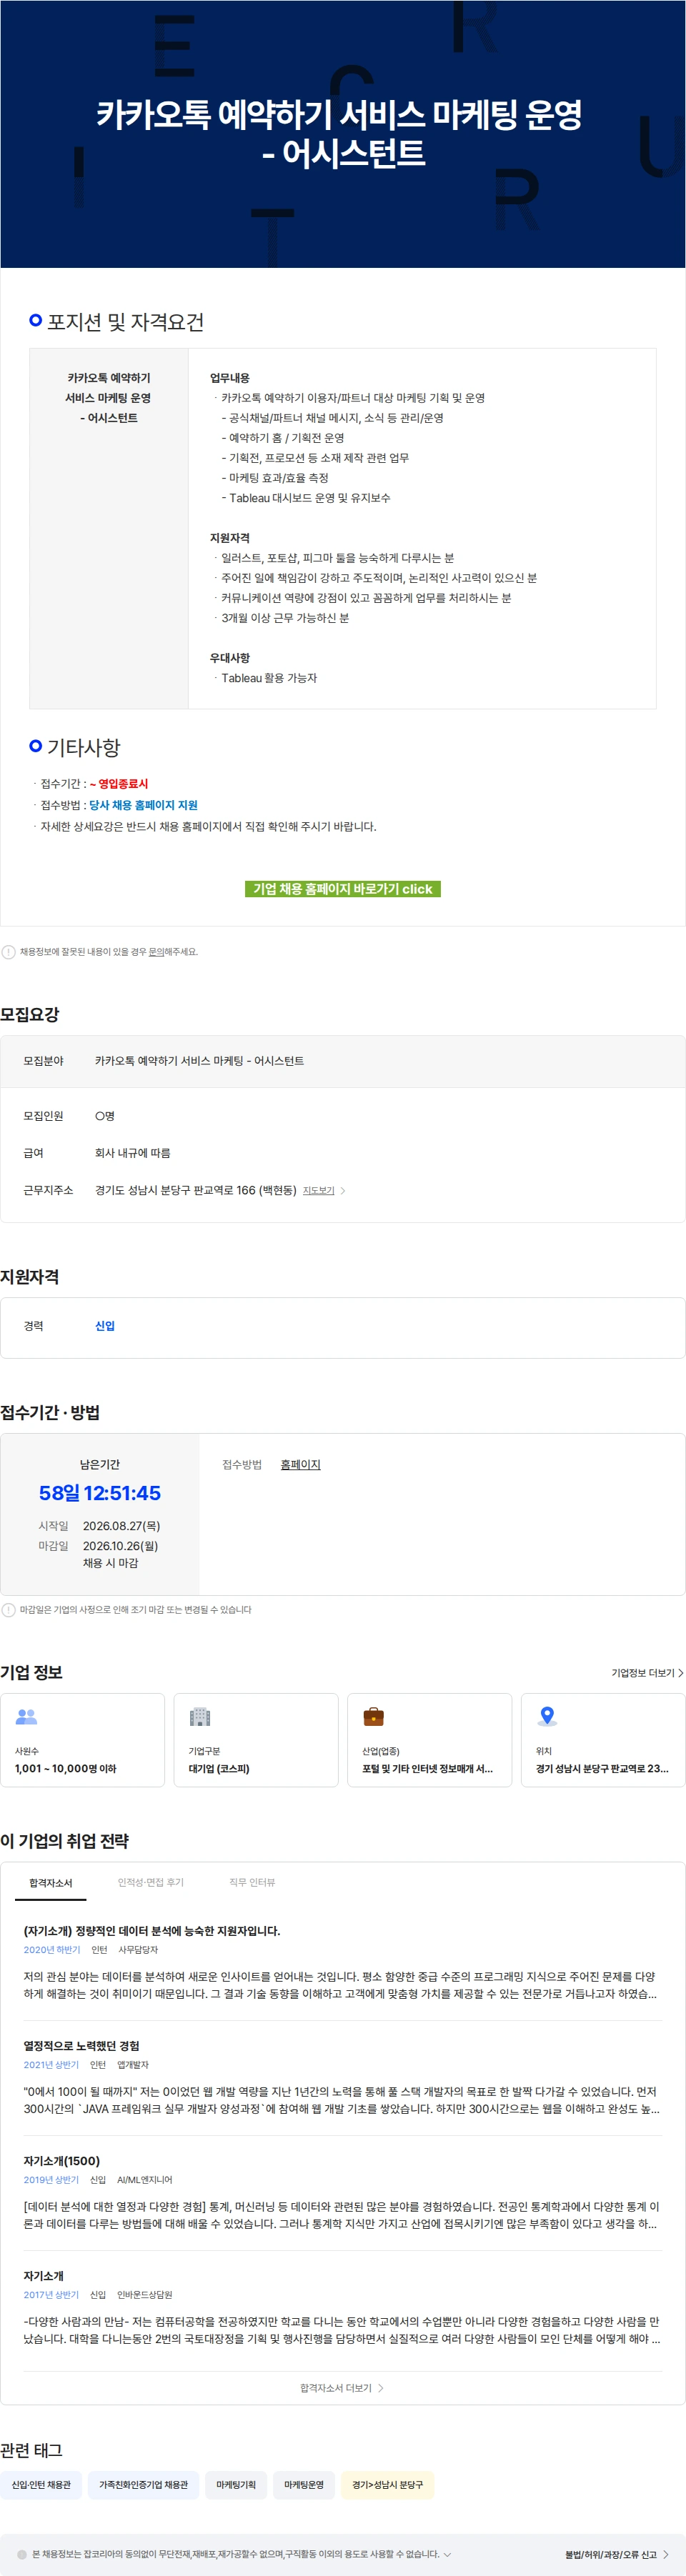Click the 당사 채용 홈페이지 지원 text

[x=143, y=805]
